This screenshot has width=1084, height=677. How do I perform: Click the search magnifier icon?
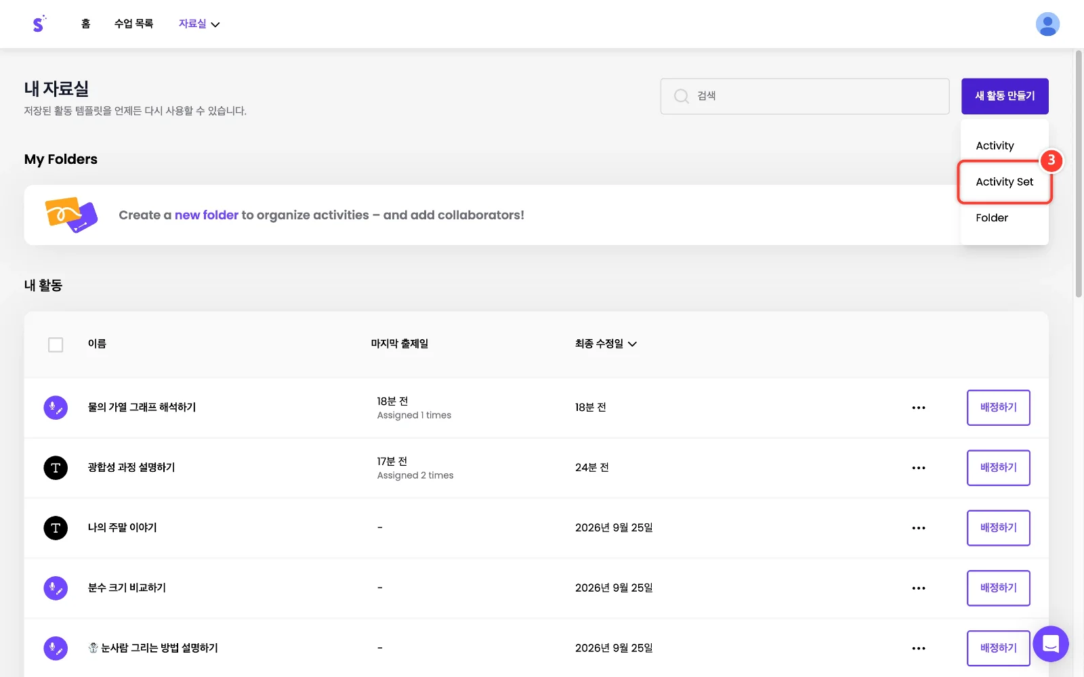coord(681,96)
